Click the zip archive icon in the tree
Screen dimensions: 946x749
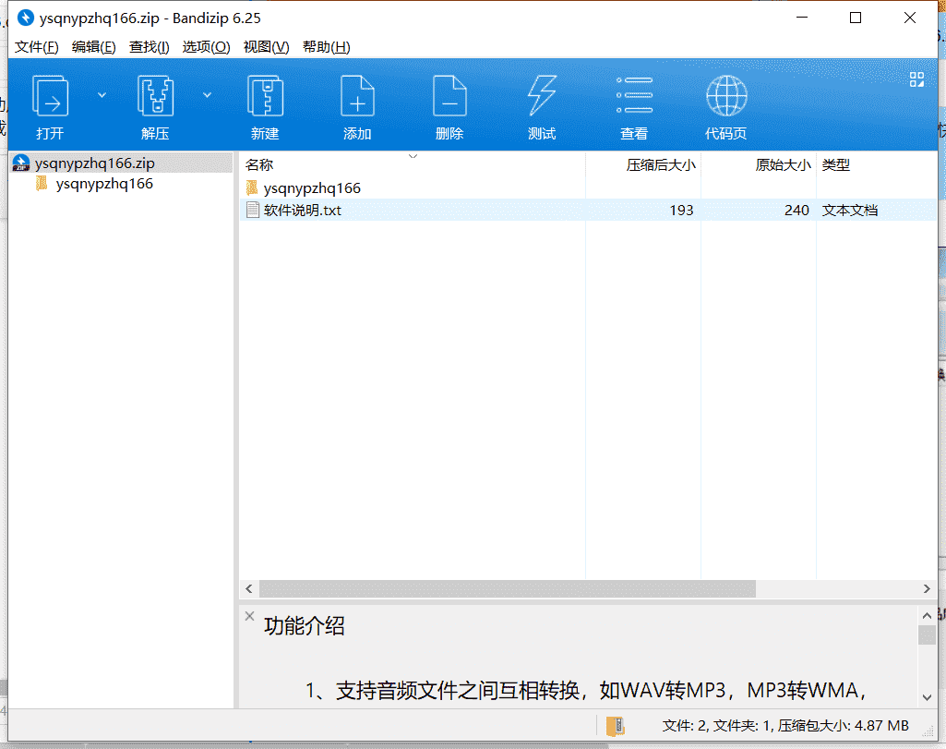(x=21, y=163)
